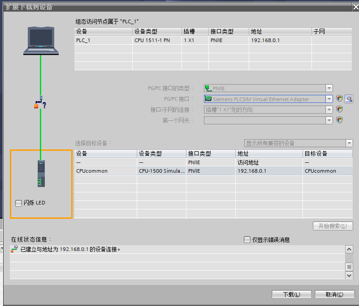Click the laptop PG/PC icon
The image size is (359, 306).
coord(41,41)
